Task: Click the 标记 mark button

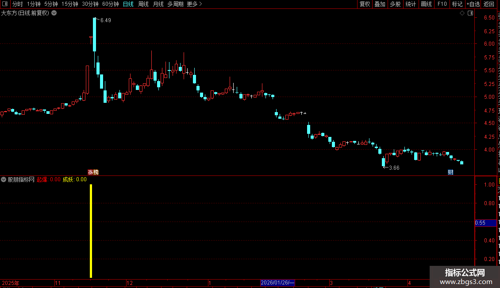Action: click(x=457, y=4)
